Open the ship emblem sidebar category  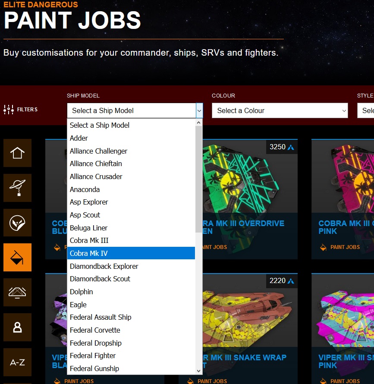tap(17, 223)
